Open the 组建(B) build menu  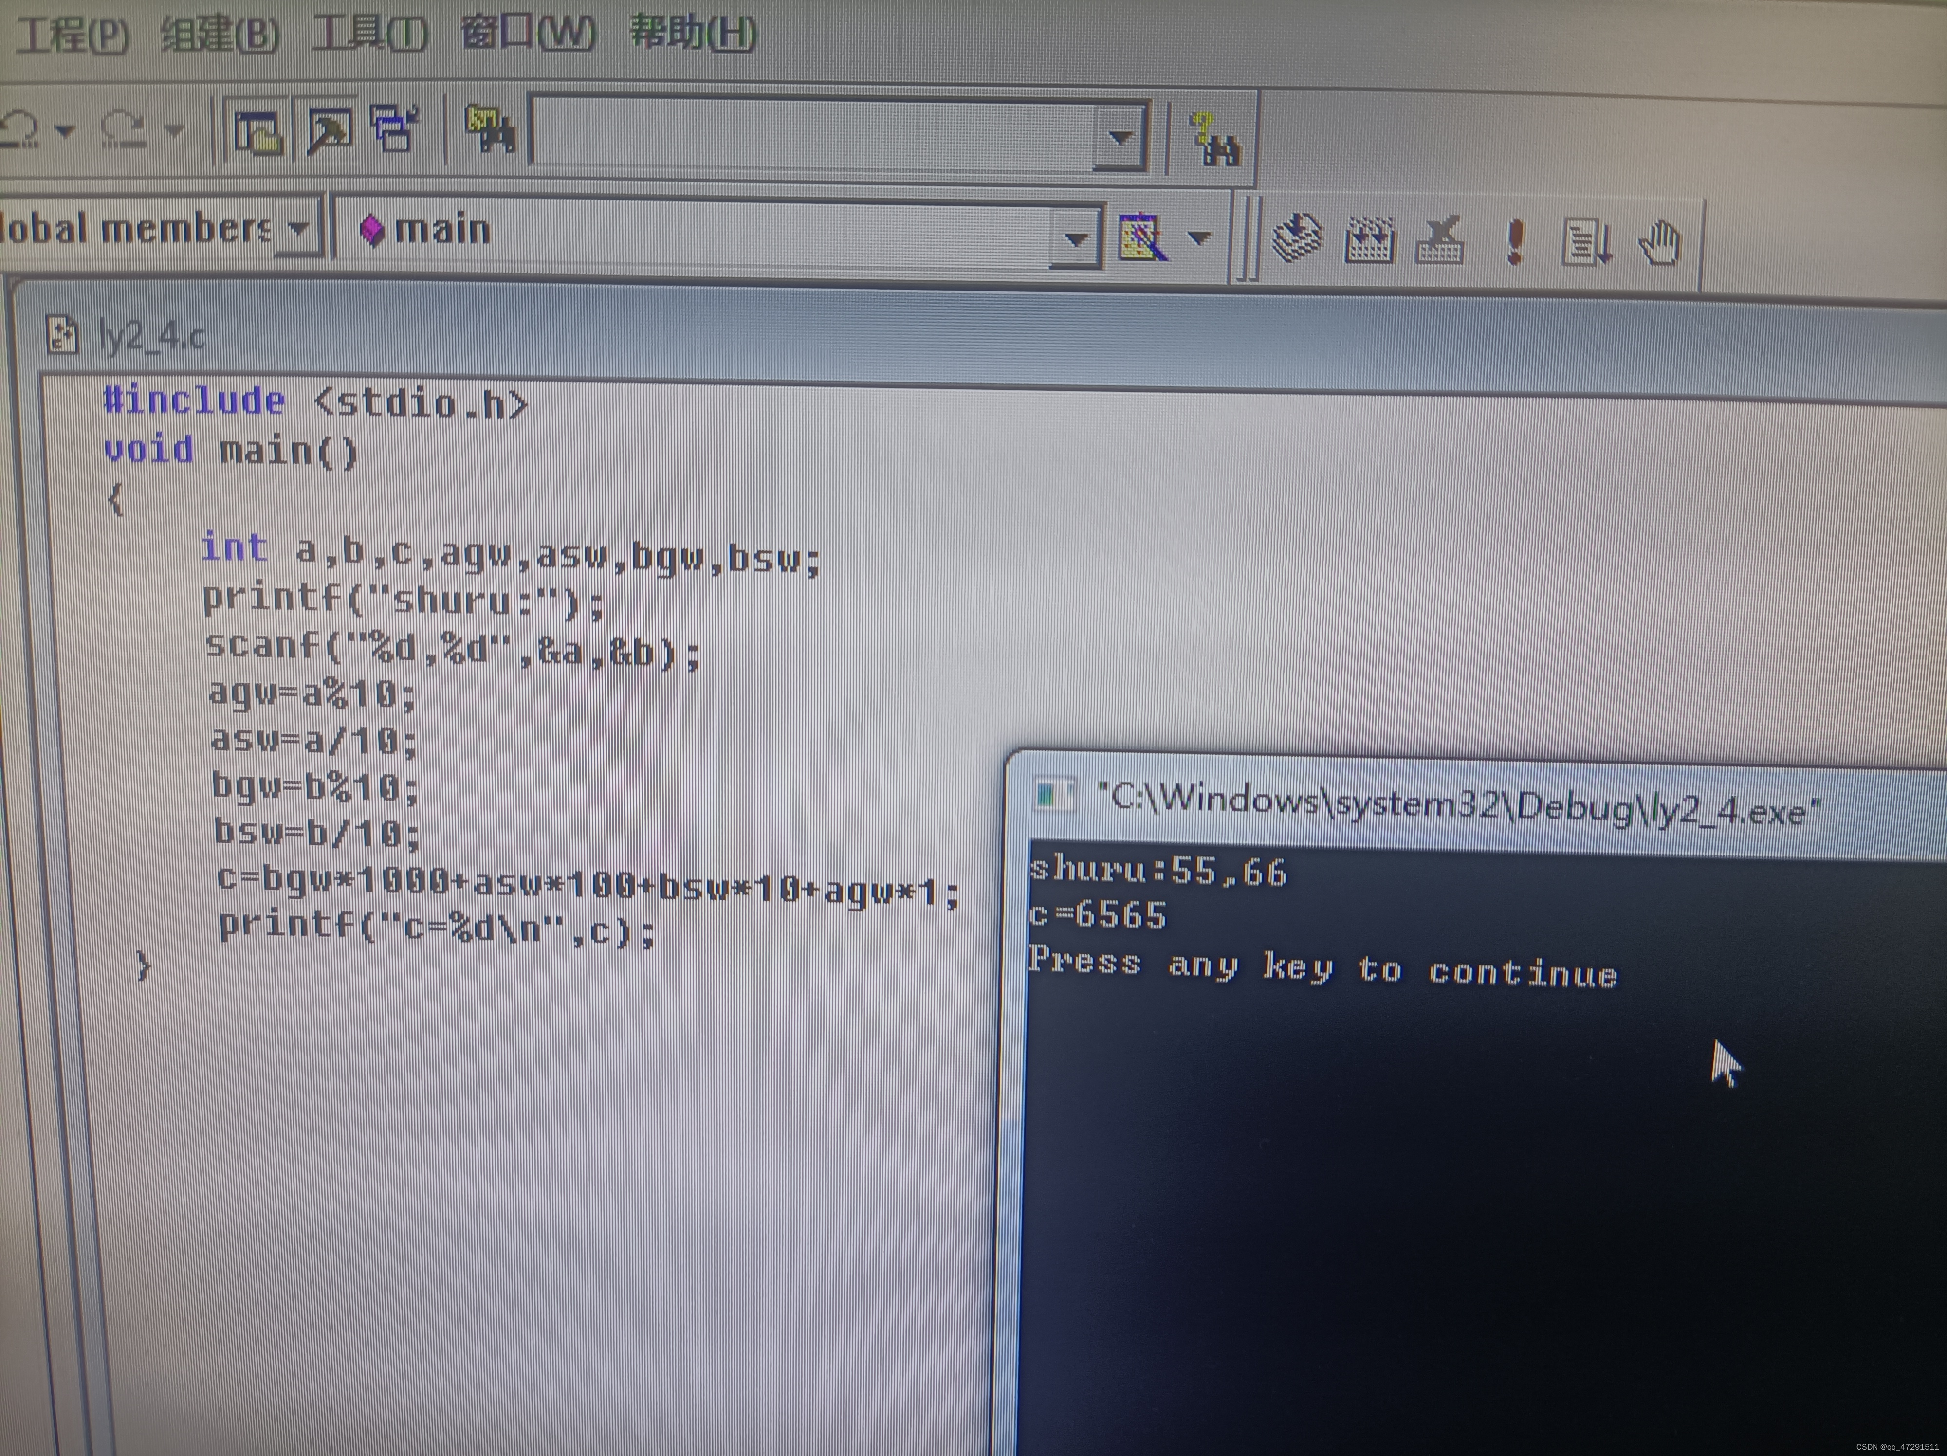click(x=220, y=35)
